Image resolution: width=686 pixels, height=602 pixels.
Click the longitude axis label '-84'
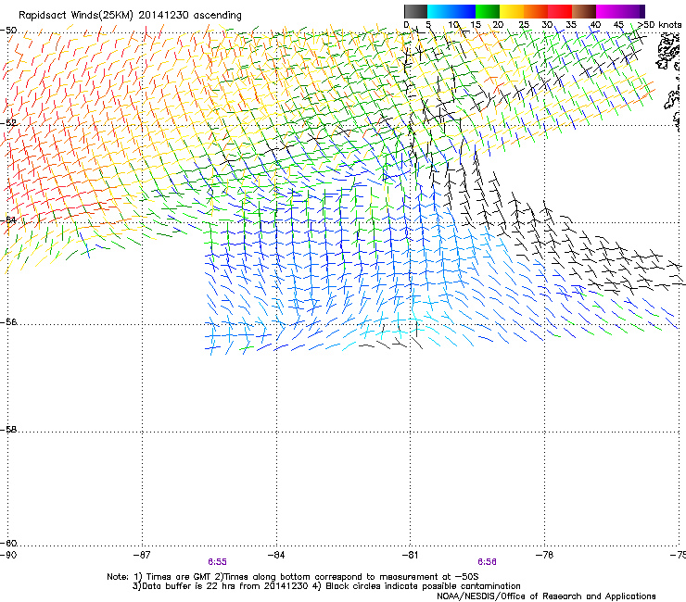click(276, 555)
